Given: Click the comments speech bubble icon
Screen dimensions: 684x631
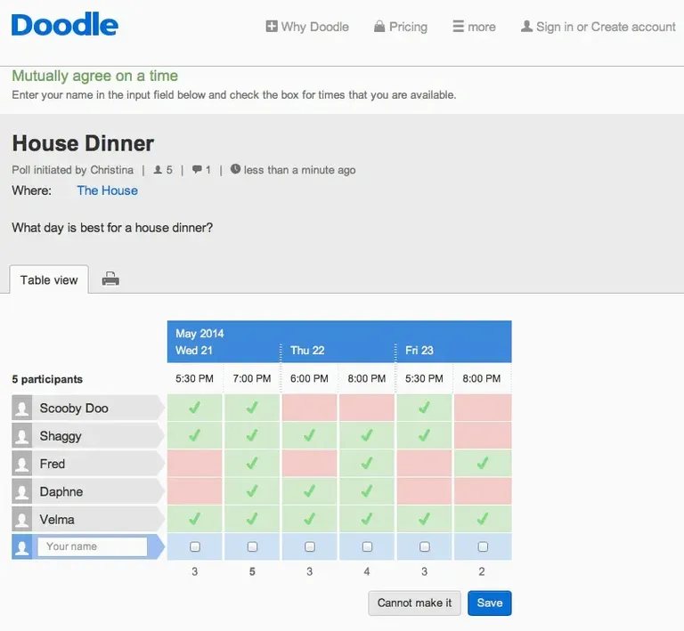Looking at the screenshot, I should click(197, 169).
